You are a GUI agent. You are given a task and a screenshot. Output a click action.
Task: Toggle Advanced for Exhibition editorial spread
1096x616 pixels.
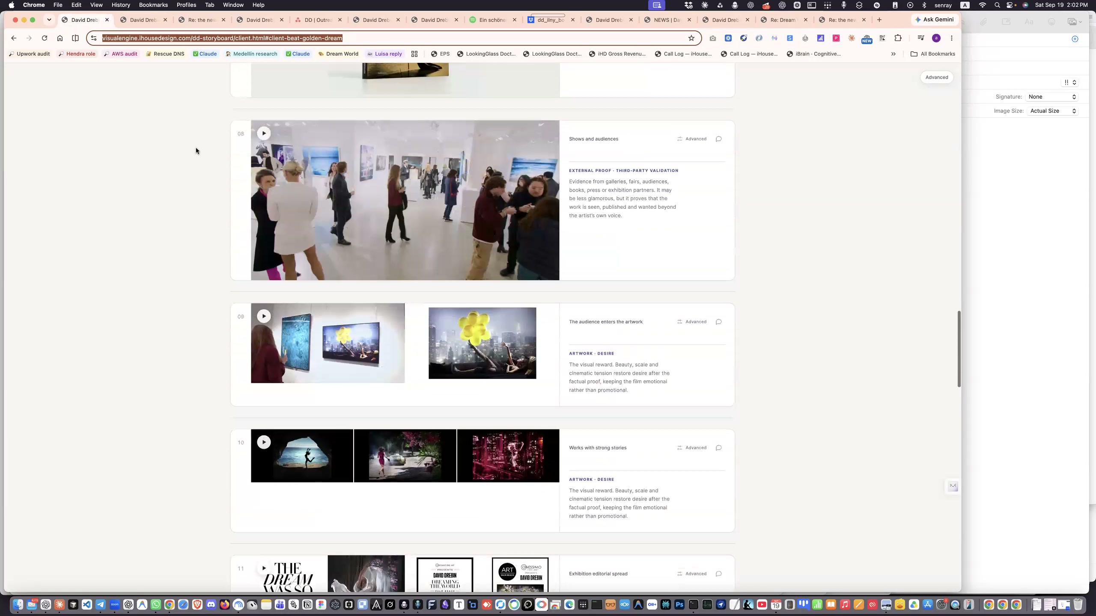692,574
